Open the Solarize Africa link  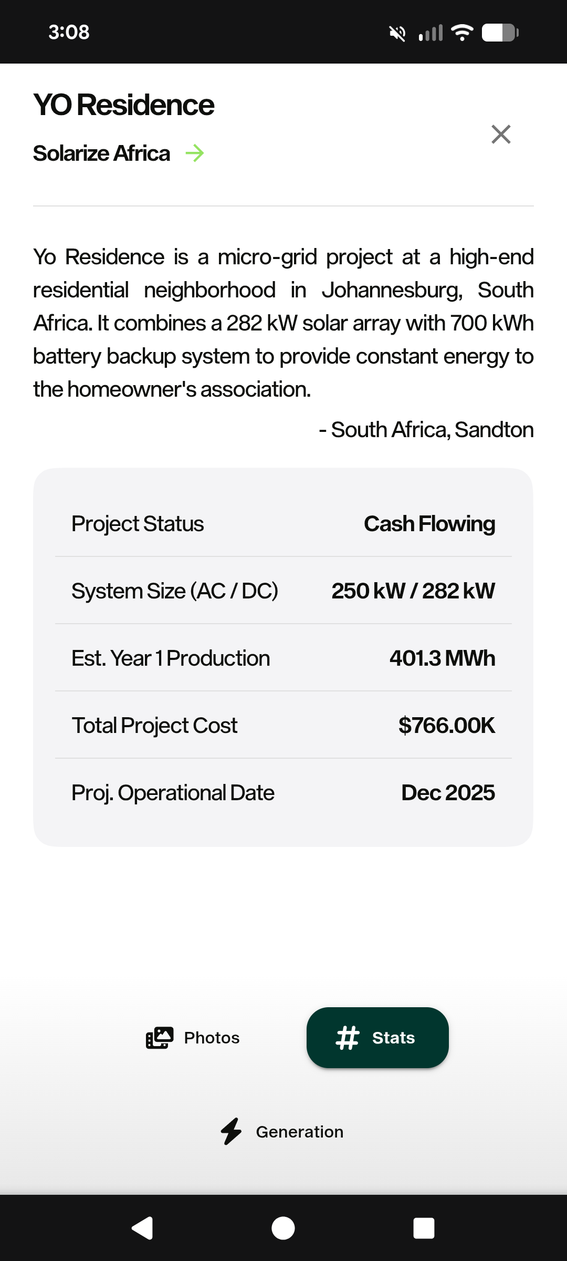101,153
